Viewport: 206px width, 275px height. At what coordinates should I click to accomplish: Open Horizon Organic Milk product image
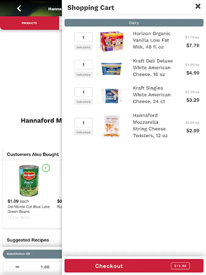click(112, 41)
